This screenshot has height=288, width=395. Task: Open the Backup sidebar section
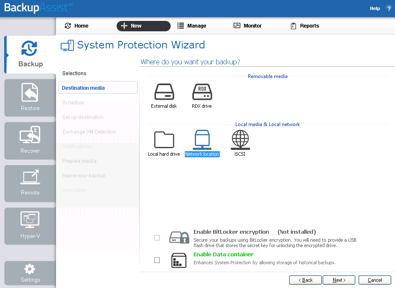tap(30, 54)
